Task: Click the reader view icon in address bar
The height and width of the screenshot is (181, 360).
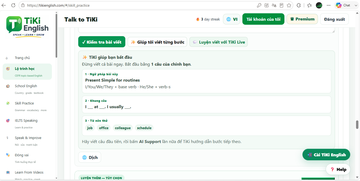Action: pyautogui.click(x=282, y=5)
